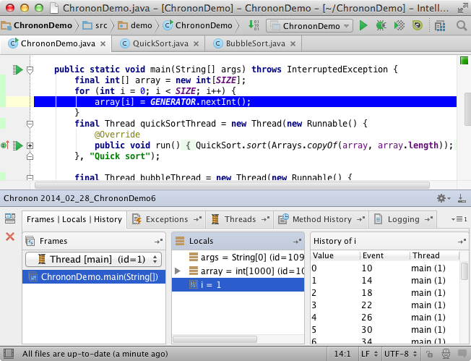The height and width of the screenshot is (361, 471).
Task: Run with coverage icon in toolbar
Action: (x=399, y=26)
